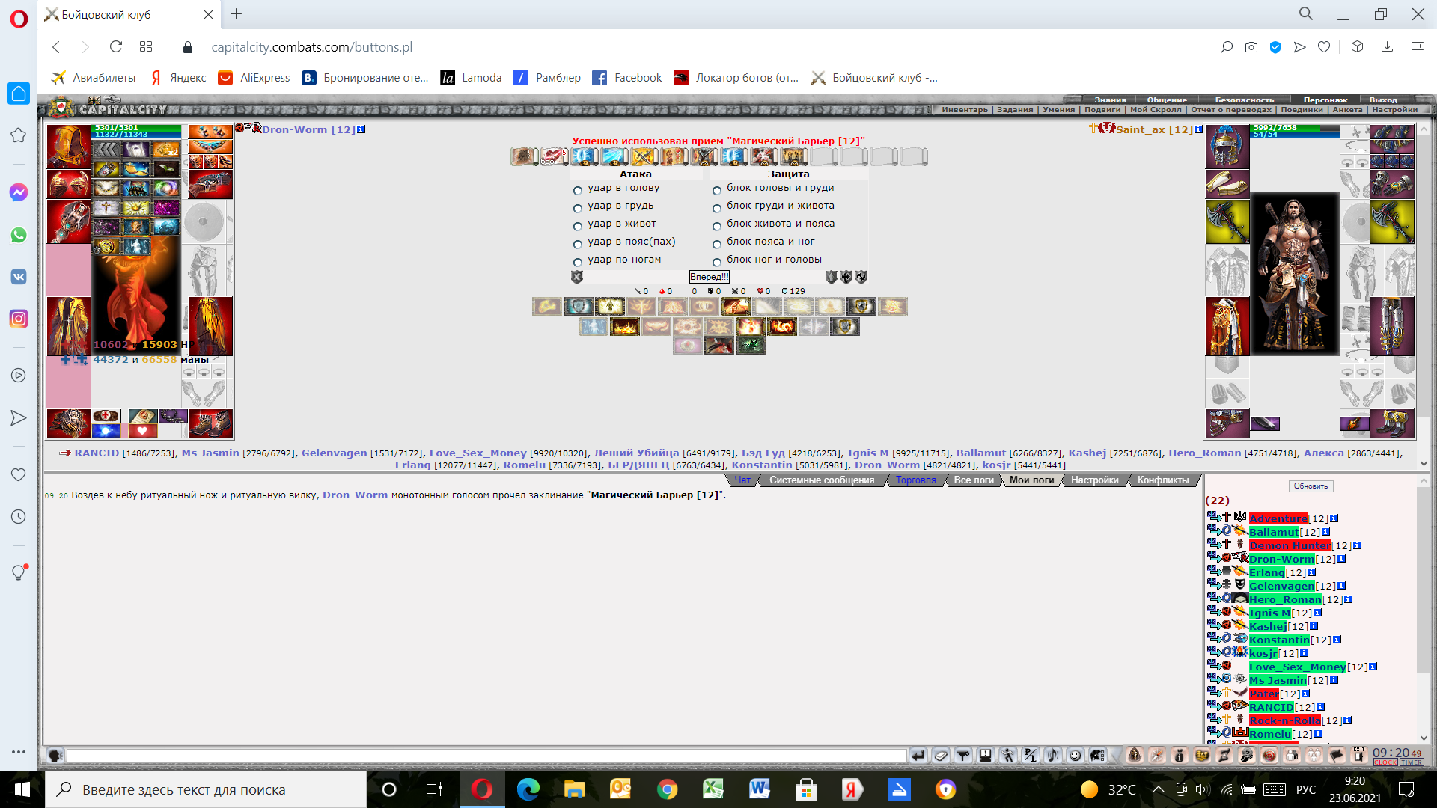Open Excel from the Windows taskbar
Viewport: 1437px width, 808px height.
pos(713,789)
